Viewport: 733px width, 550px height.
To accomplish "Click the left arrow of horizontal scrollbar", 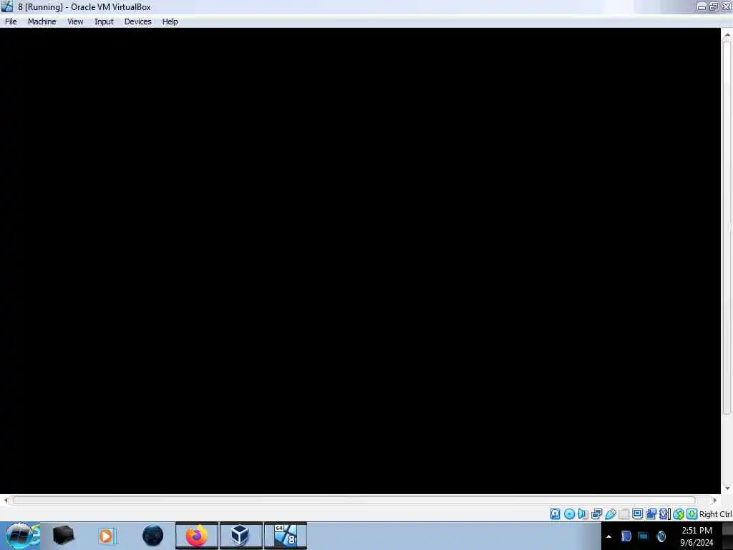I will click(6, 501).
